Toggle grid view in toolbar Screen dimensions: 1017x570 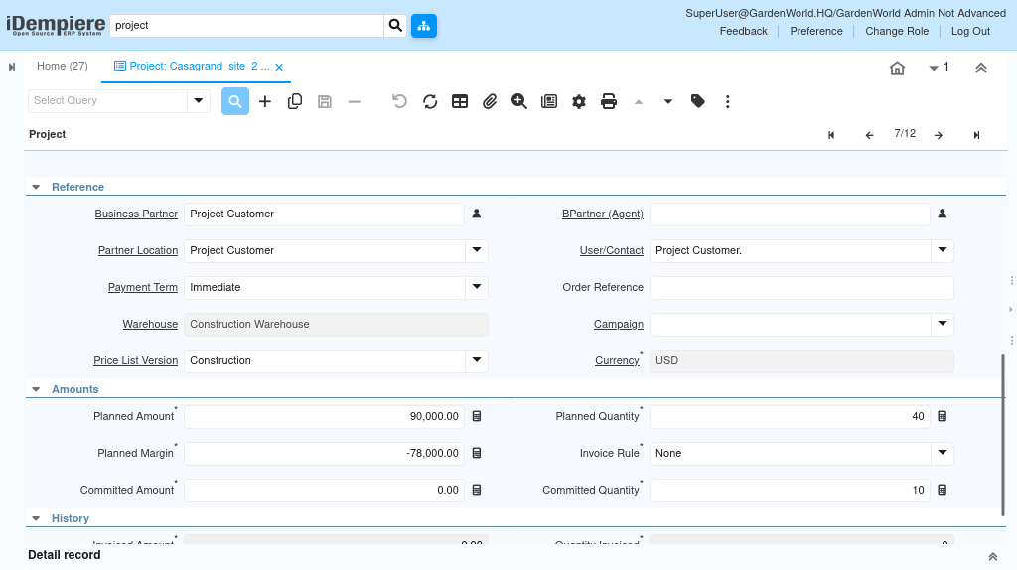(x=460, y=101)
